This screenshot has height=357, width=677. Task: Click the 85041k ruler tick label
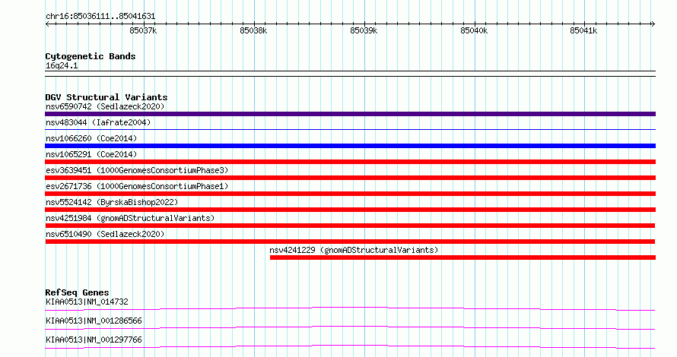(583, 30)
